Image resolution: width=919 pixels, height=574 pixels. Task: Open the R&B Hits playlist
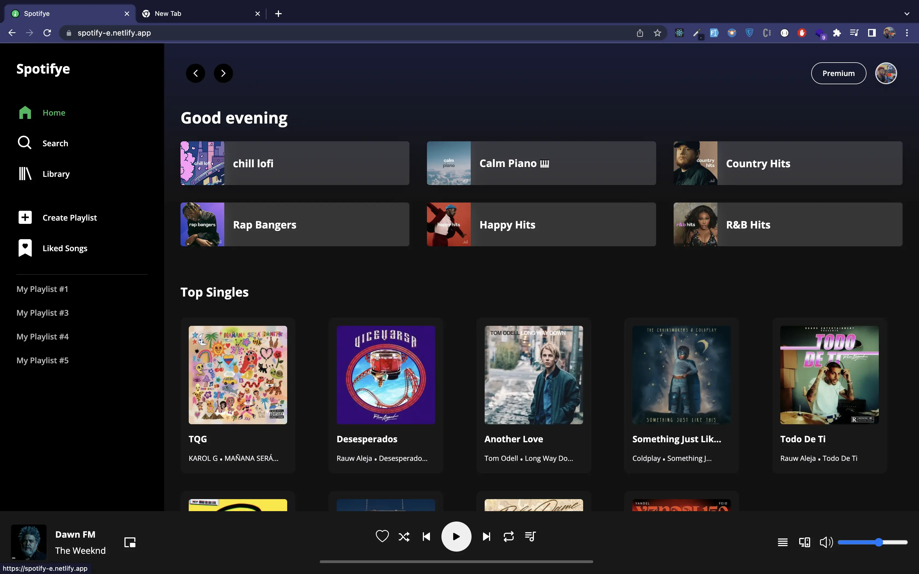pyautogui.click(x=788, y=224)
